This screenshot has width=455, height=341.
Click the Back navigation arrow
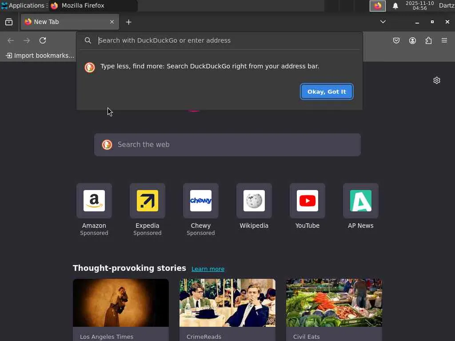tap(11, 40)
